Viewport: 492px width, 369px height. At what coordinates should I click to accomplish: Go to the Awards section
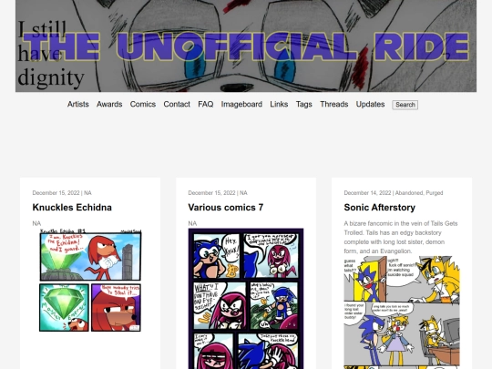coord(109,104)
